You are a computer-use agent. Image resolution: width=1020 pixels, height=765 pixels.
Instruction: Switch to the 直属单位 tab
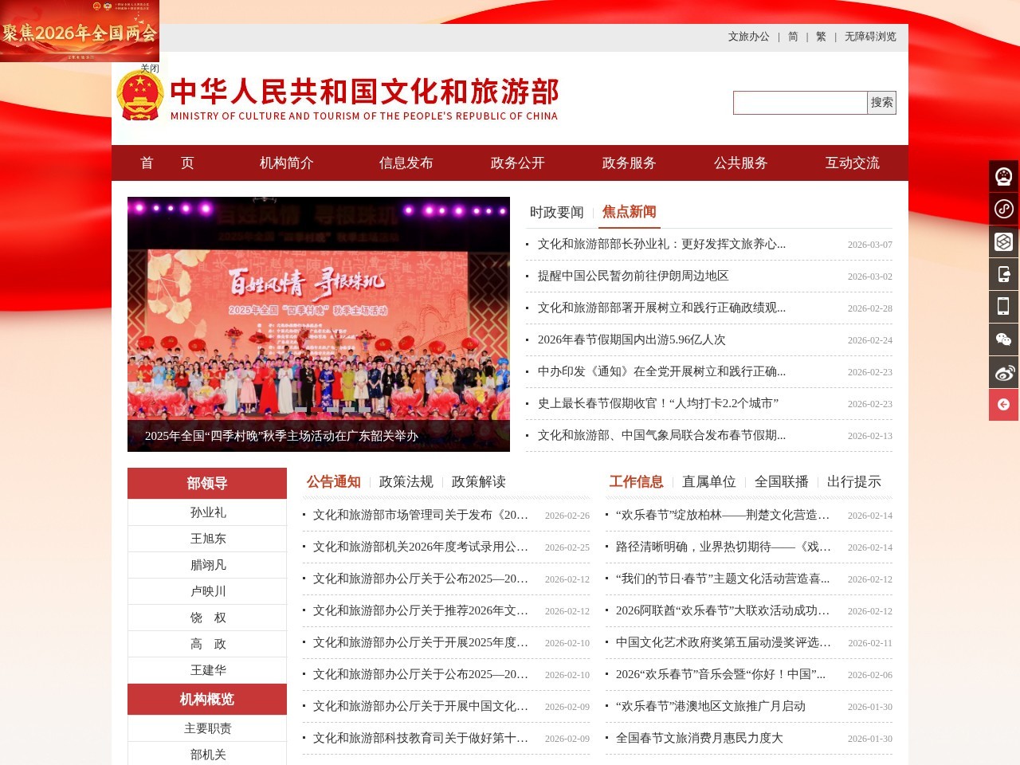[708, 481]
